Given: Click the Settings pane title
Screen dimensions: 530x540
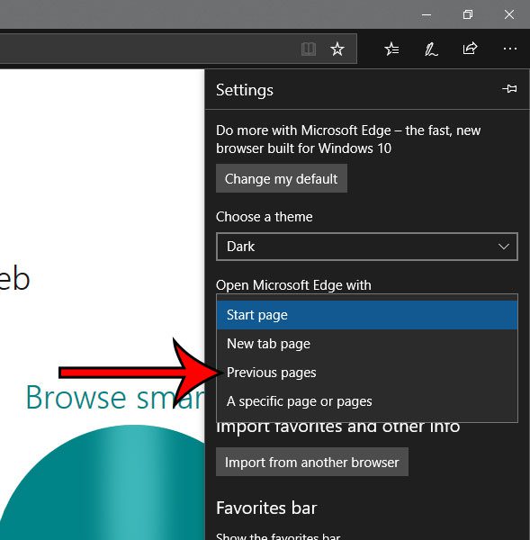Looking at the screenshot, I should coord(245,90).
